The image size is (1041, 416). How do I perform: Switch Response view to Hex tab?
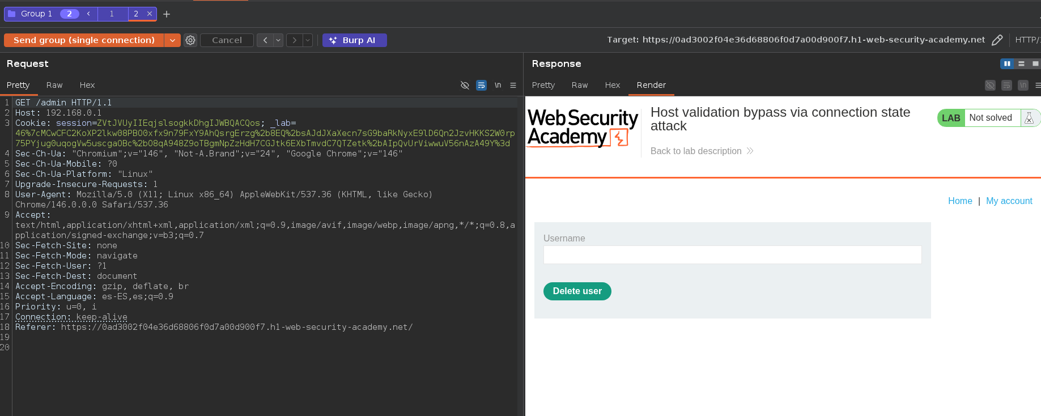(x=612, y=85)
